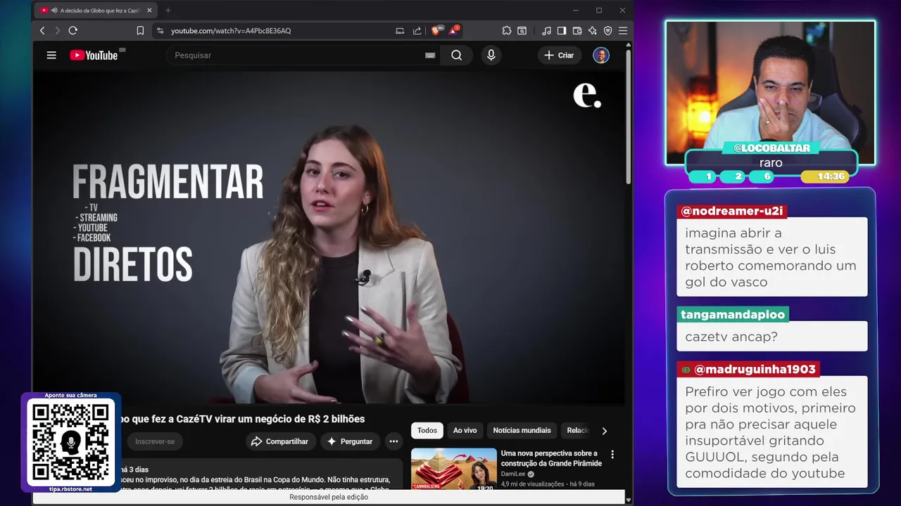Open the Brave Wallet icon

click(577, 30)
